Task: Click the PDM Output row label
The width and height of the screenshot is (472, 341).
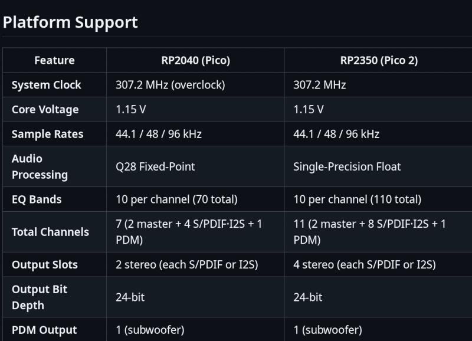Action: 44,330
